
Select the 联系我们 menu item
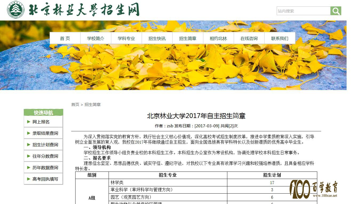pos(280,38)
